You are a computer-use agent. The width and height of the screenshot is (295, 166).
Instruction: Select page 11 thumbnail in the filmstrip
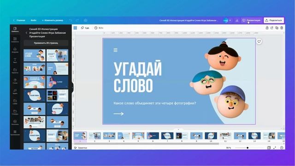click(225, 136)
